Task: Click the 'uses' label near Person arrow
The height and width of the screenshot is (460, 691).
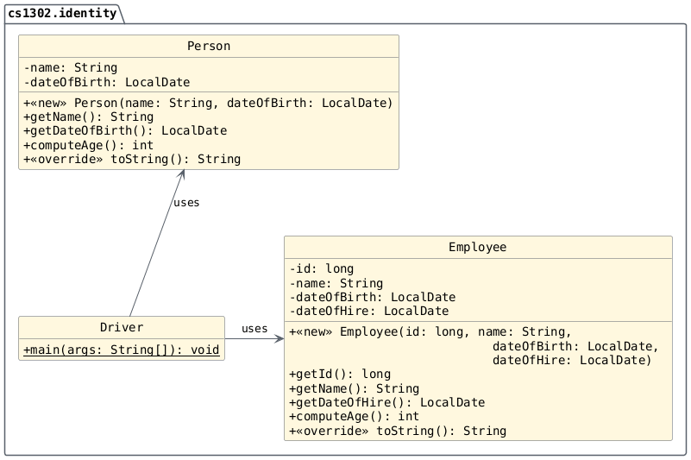Action: [186, 203]
